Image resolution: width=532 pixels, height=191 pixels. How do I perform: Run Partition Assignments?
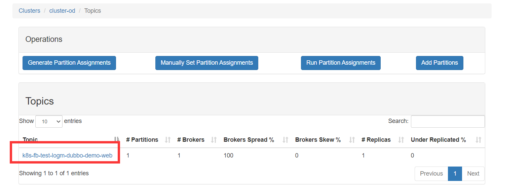pyautogui.click(x=341, y=63)
